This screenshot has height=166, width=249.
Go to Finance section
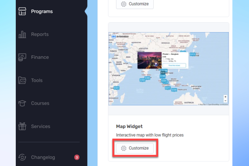tap(40, 57)
